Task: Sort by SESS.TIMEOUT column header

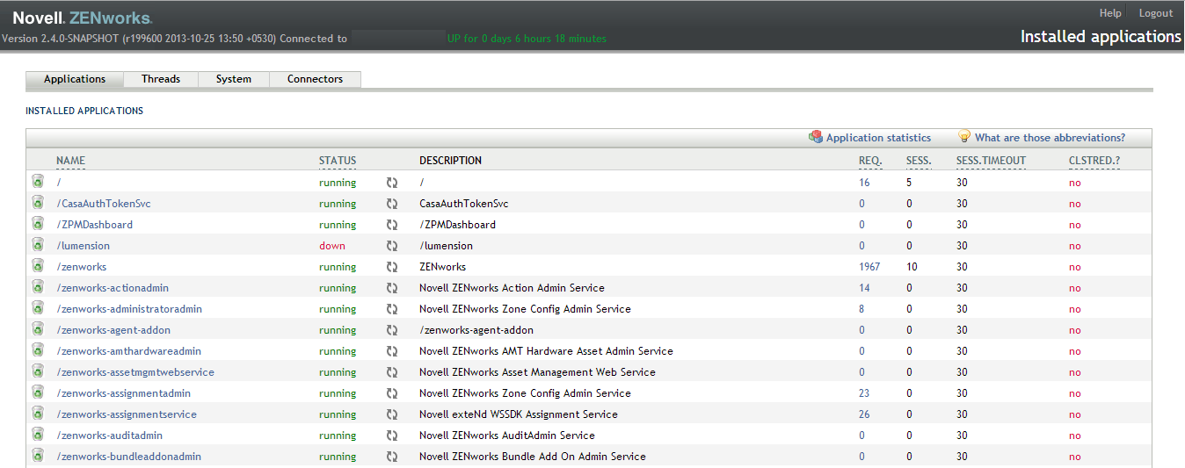Action: (991, 161)
